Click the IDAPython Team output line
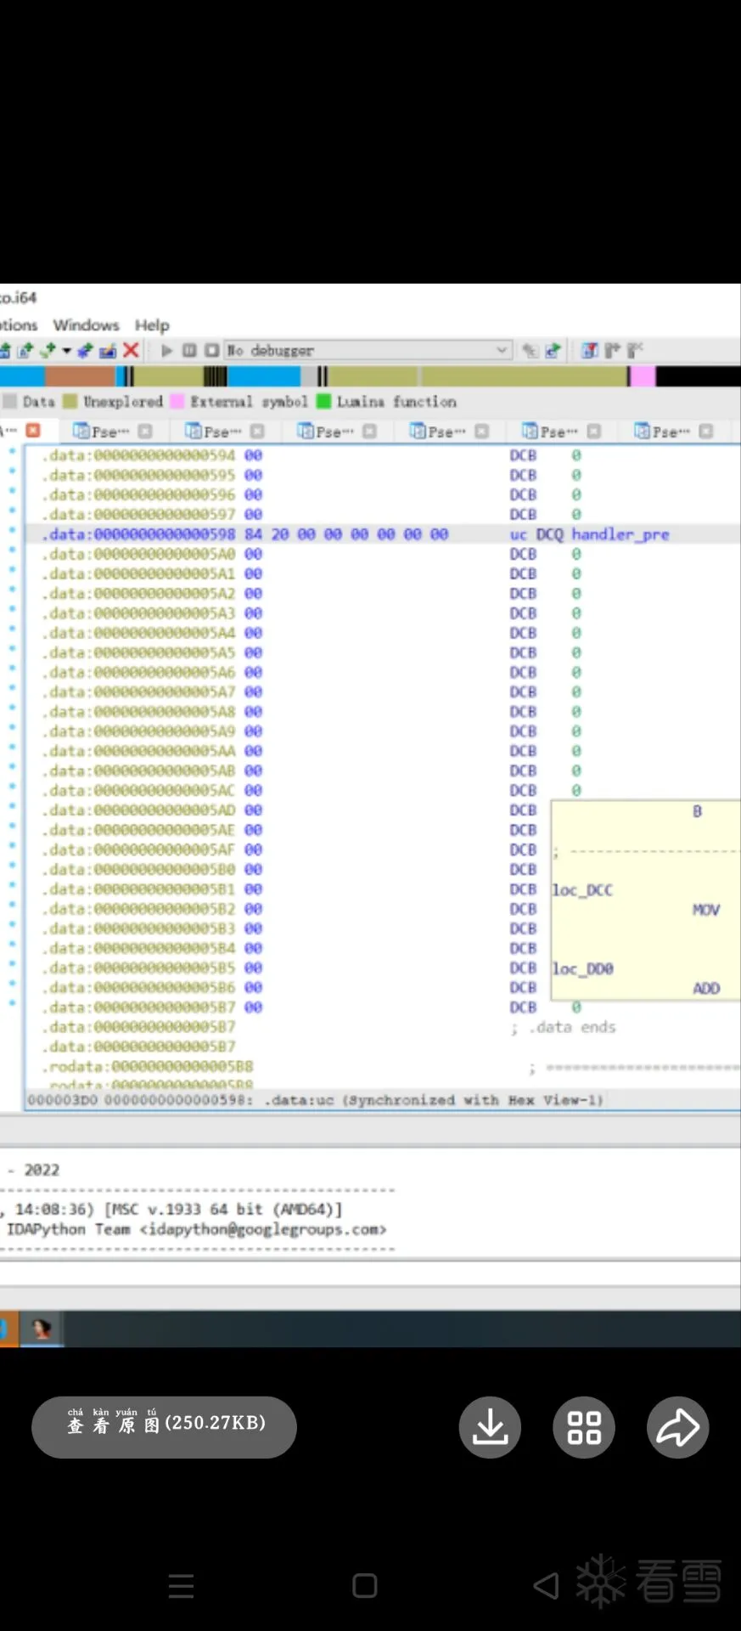The height and width of the screenshot is (1631, 741). click(196, 1229)
